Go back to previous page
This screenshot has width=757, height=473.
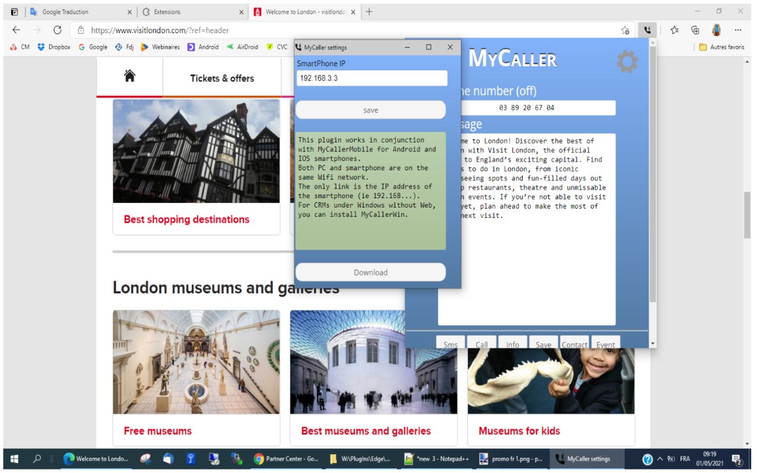coord(16,30)
